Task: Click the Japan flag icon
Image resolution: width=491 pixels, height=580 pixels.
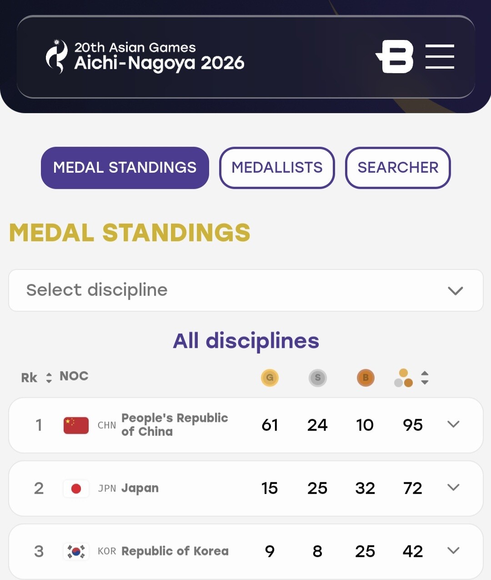Action: point(76,489)
